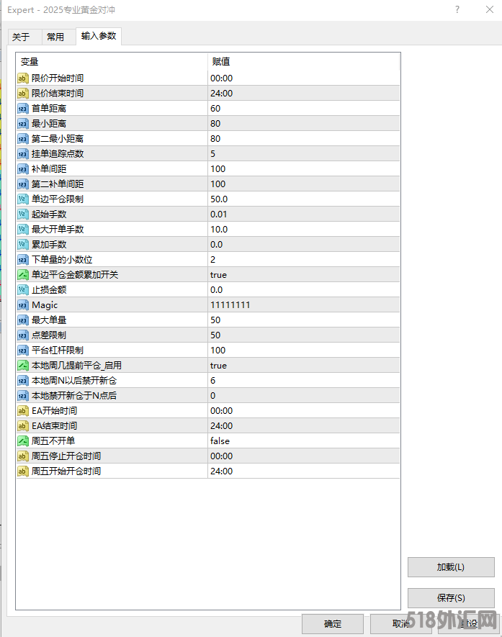Click the 变量 column header

click(30, 61)
